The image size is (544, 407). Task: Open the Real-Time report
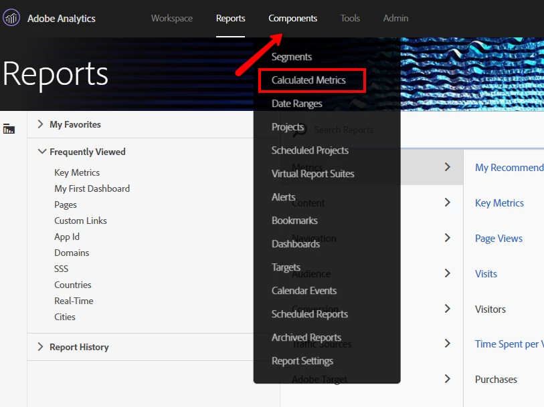[74, 301]
